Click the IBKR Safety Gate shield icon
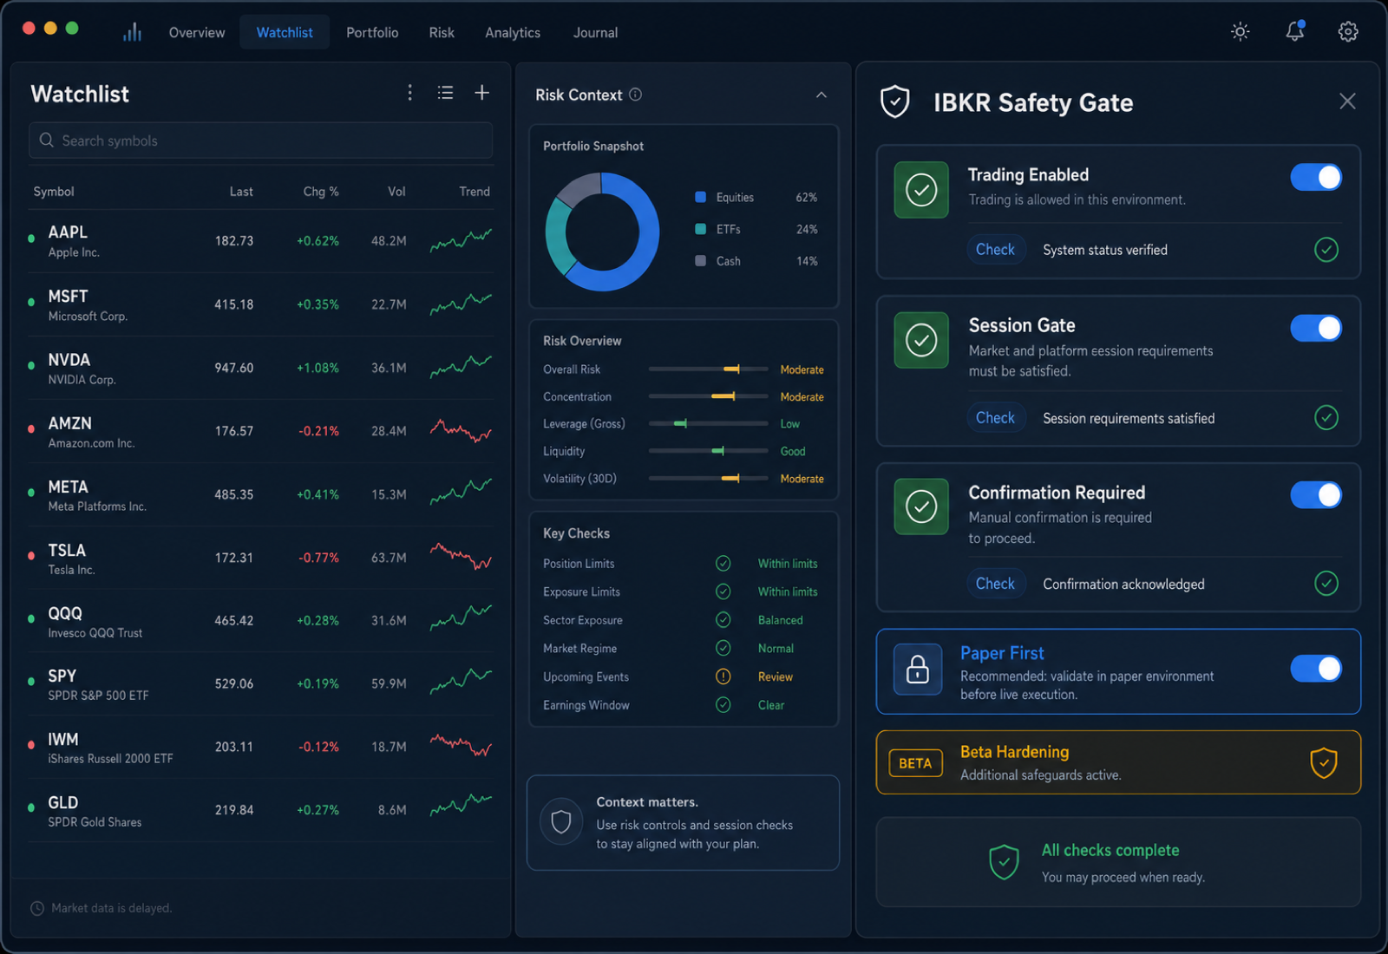 pyautogui.click(x=895, y=101)
